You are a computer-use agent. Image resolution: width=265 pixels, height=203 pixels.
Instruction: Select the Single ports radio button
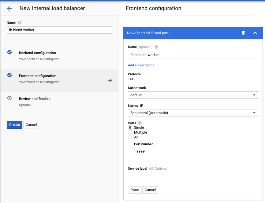(130, 127)
